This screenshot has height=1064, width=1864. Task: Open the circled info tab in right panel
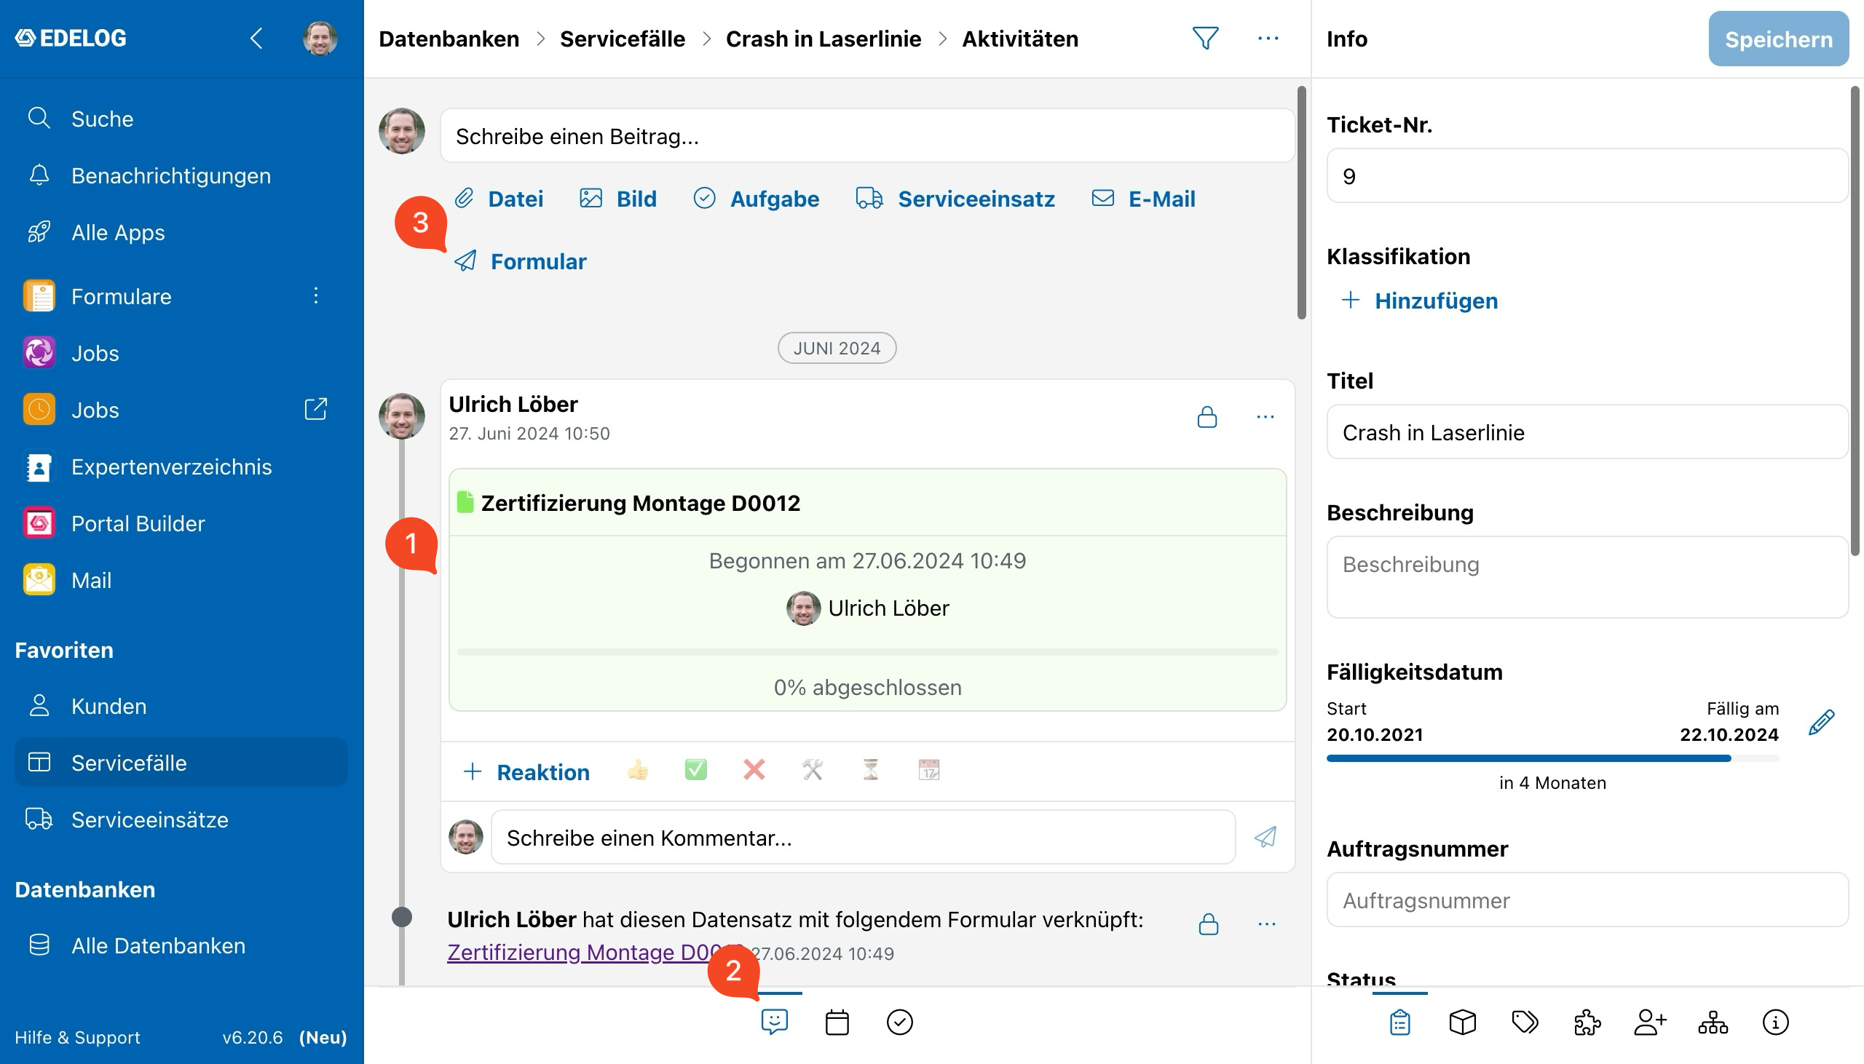pos(1776,1022)
